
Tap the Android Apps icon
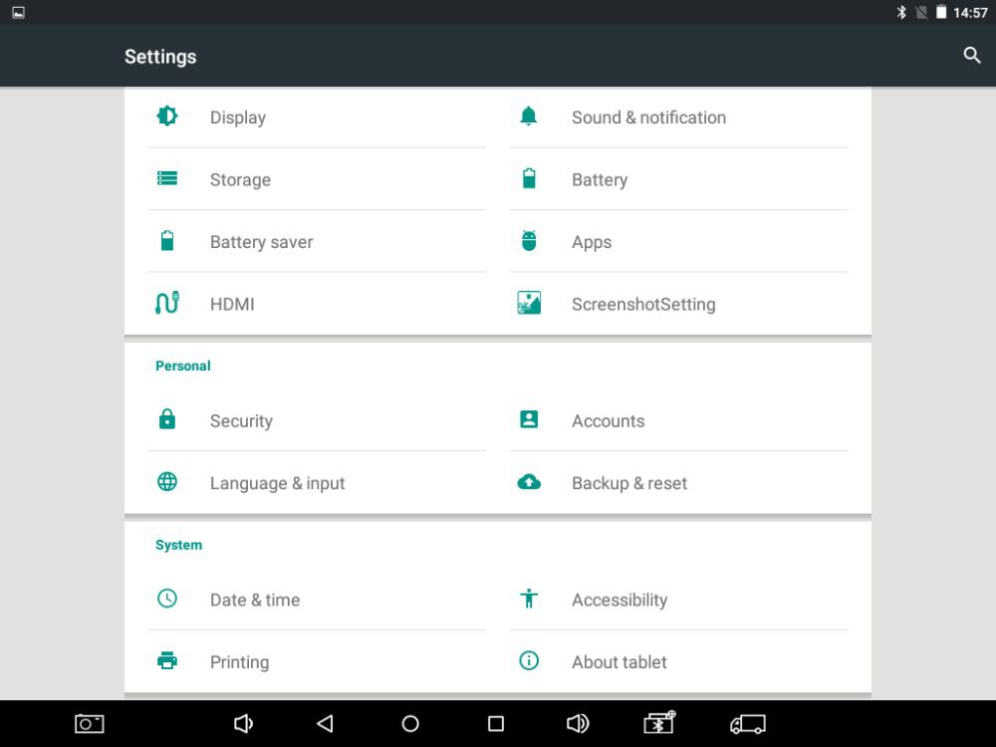529,241
